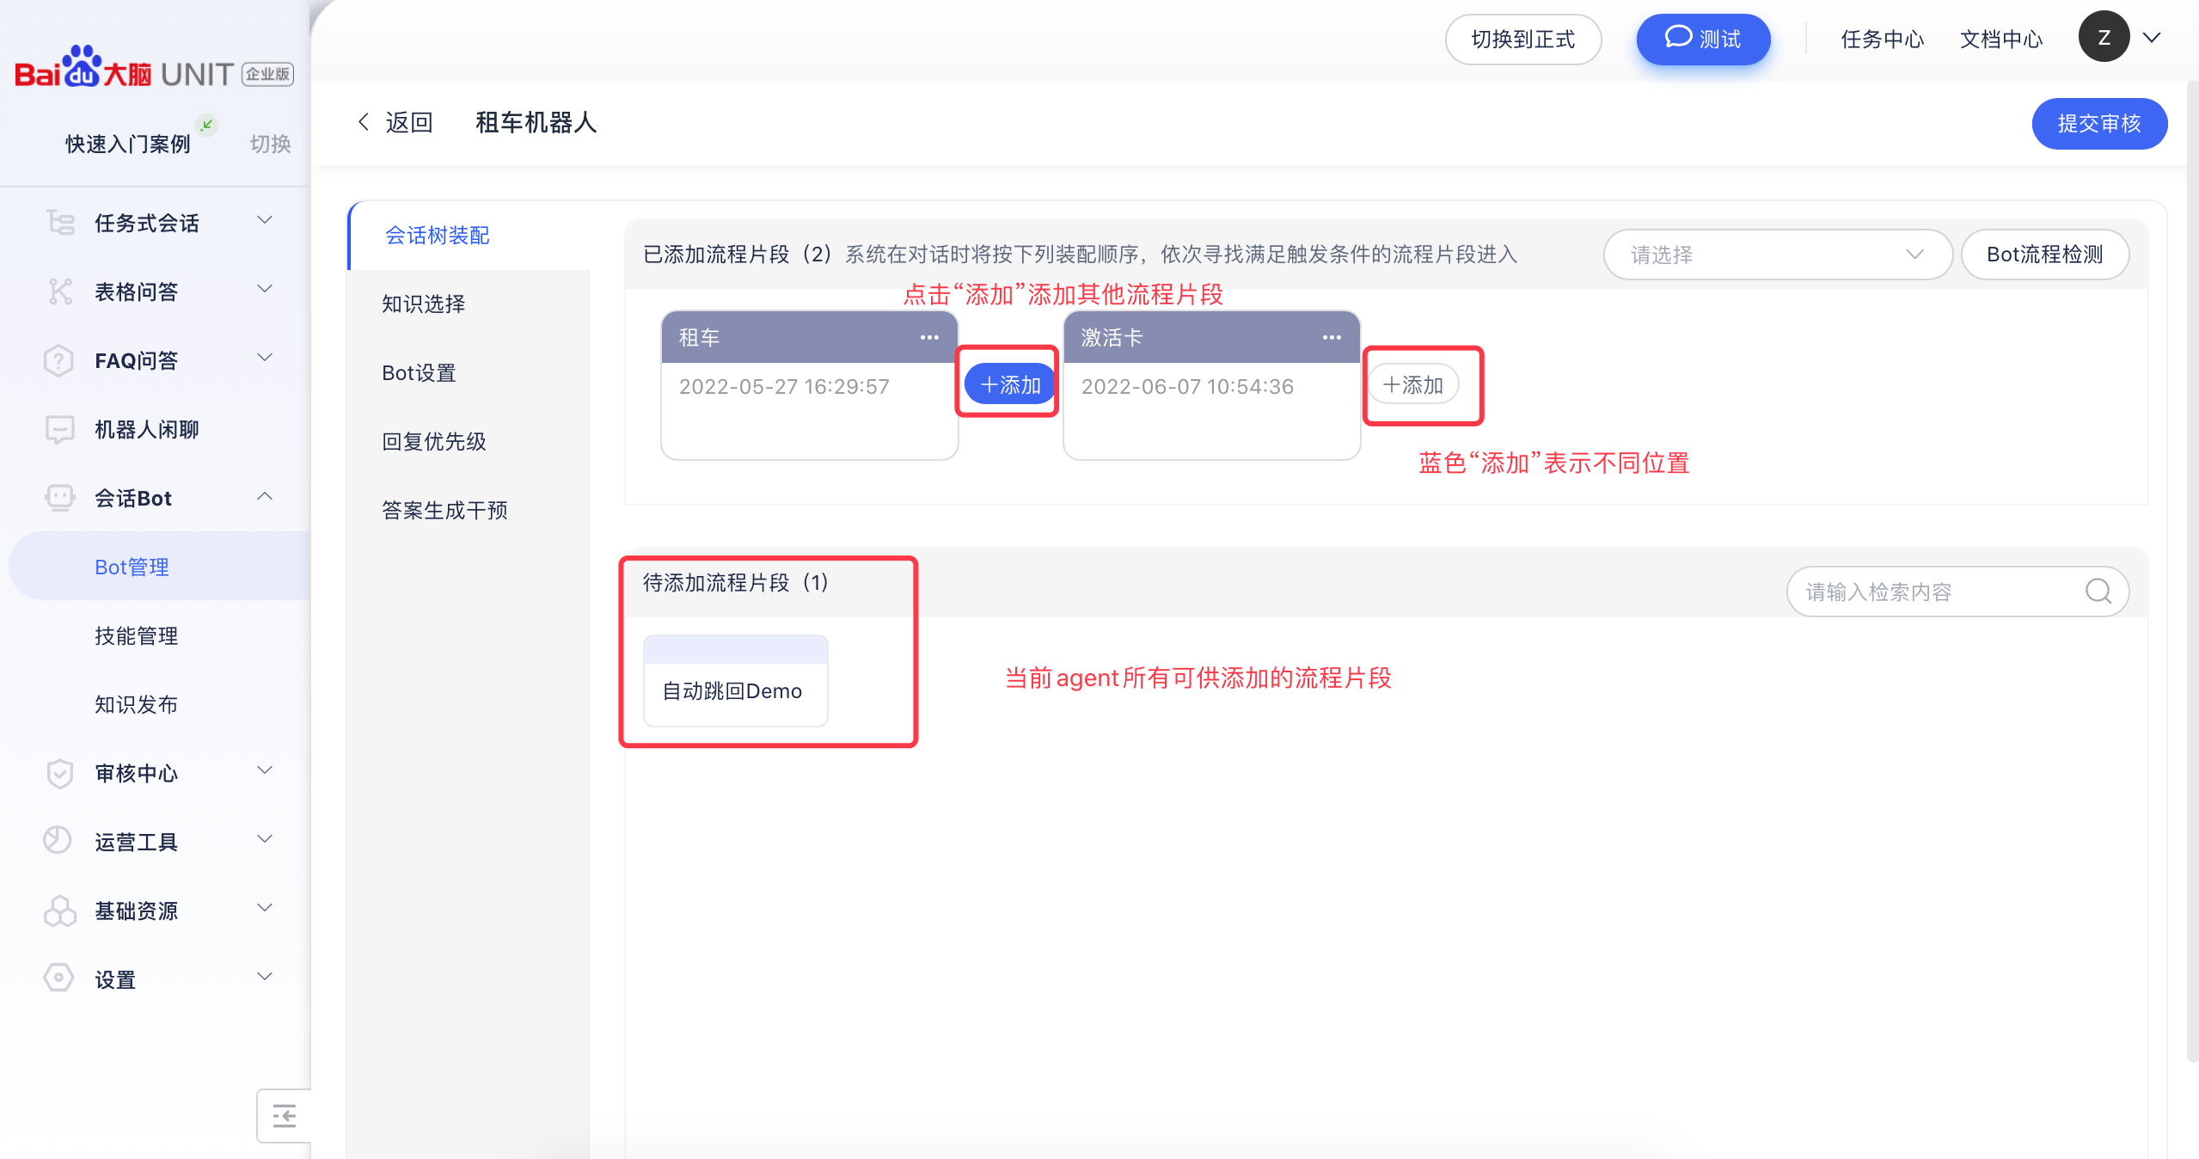Click the 激活卡 flow card header

[x=1211, y=337]
